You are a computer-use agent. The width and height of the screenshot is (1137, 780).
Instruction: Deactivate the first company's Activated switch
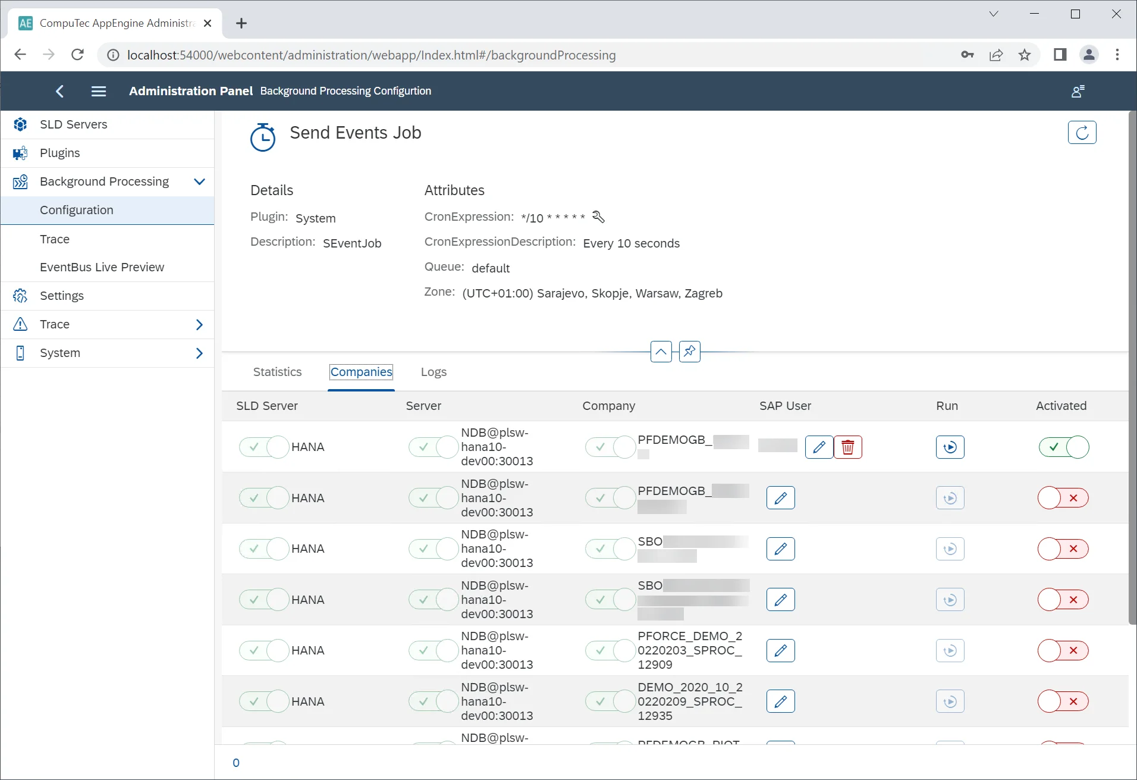point(1063,447)
